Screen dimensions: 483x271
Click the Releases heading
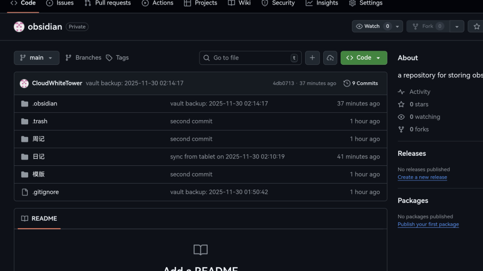point(412,153)
